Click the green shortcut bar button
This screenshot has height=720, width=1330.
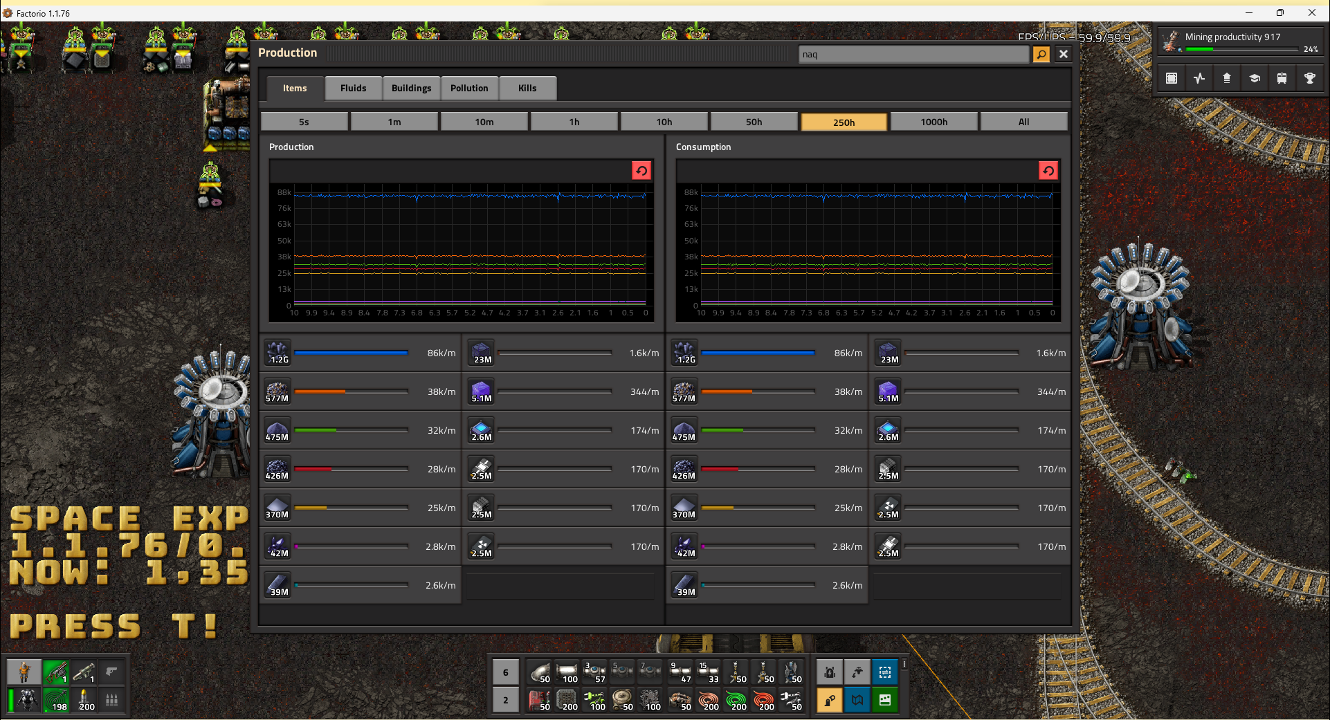[885, 700]
